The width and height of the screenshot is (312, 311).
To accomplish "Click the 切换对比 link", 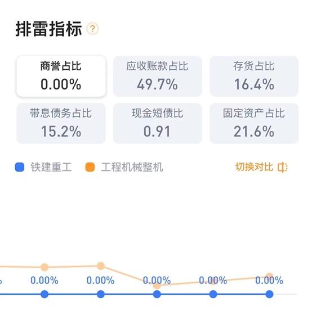I will pos(254,167).
